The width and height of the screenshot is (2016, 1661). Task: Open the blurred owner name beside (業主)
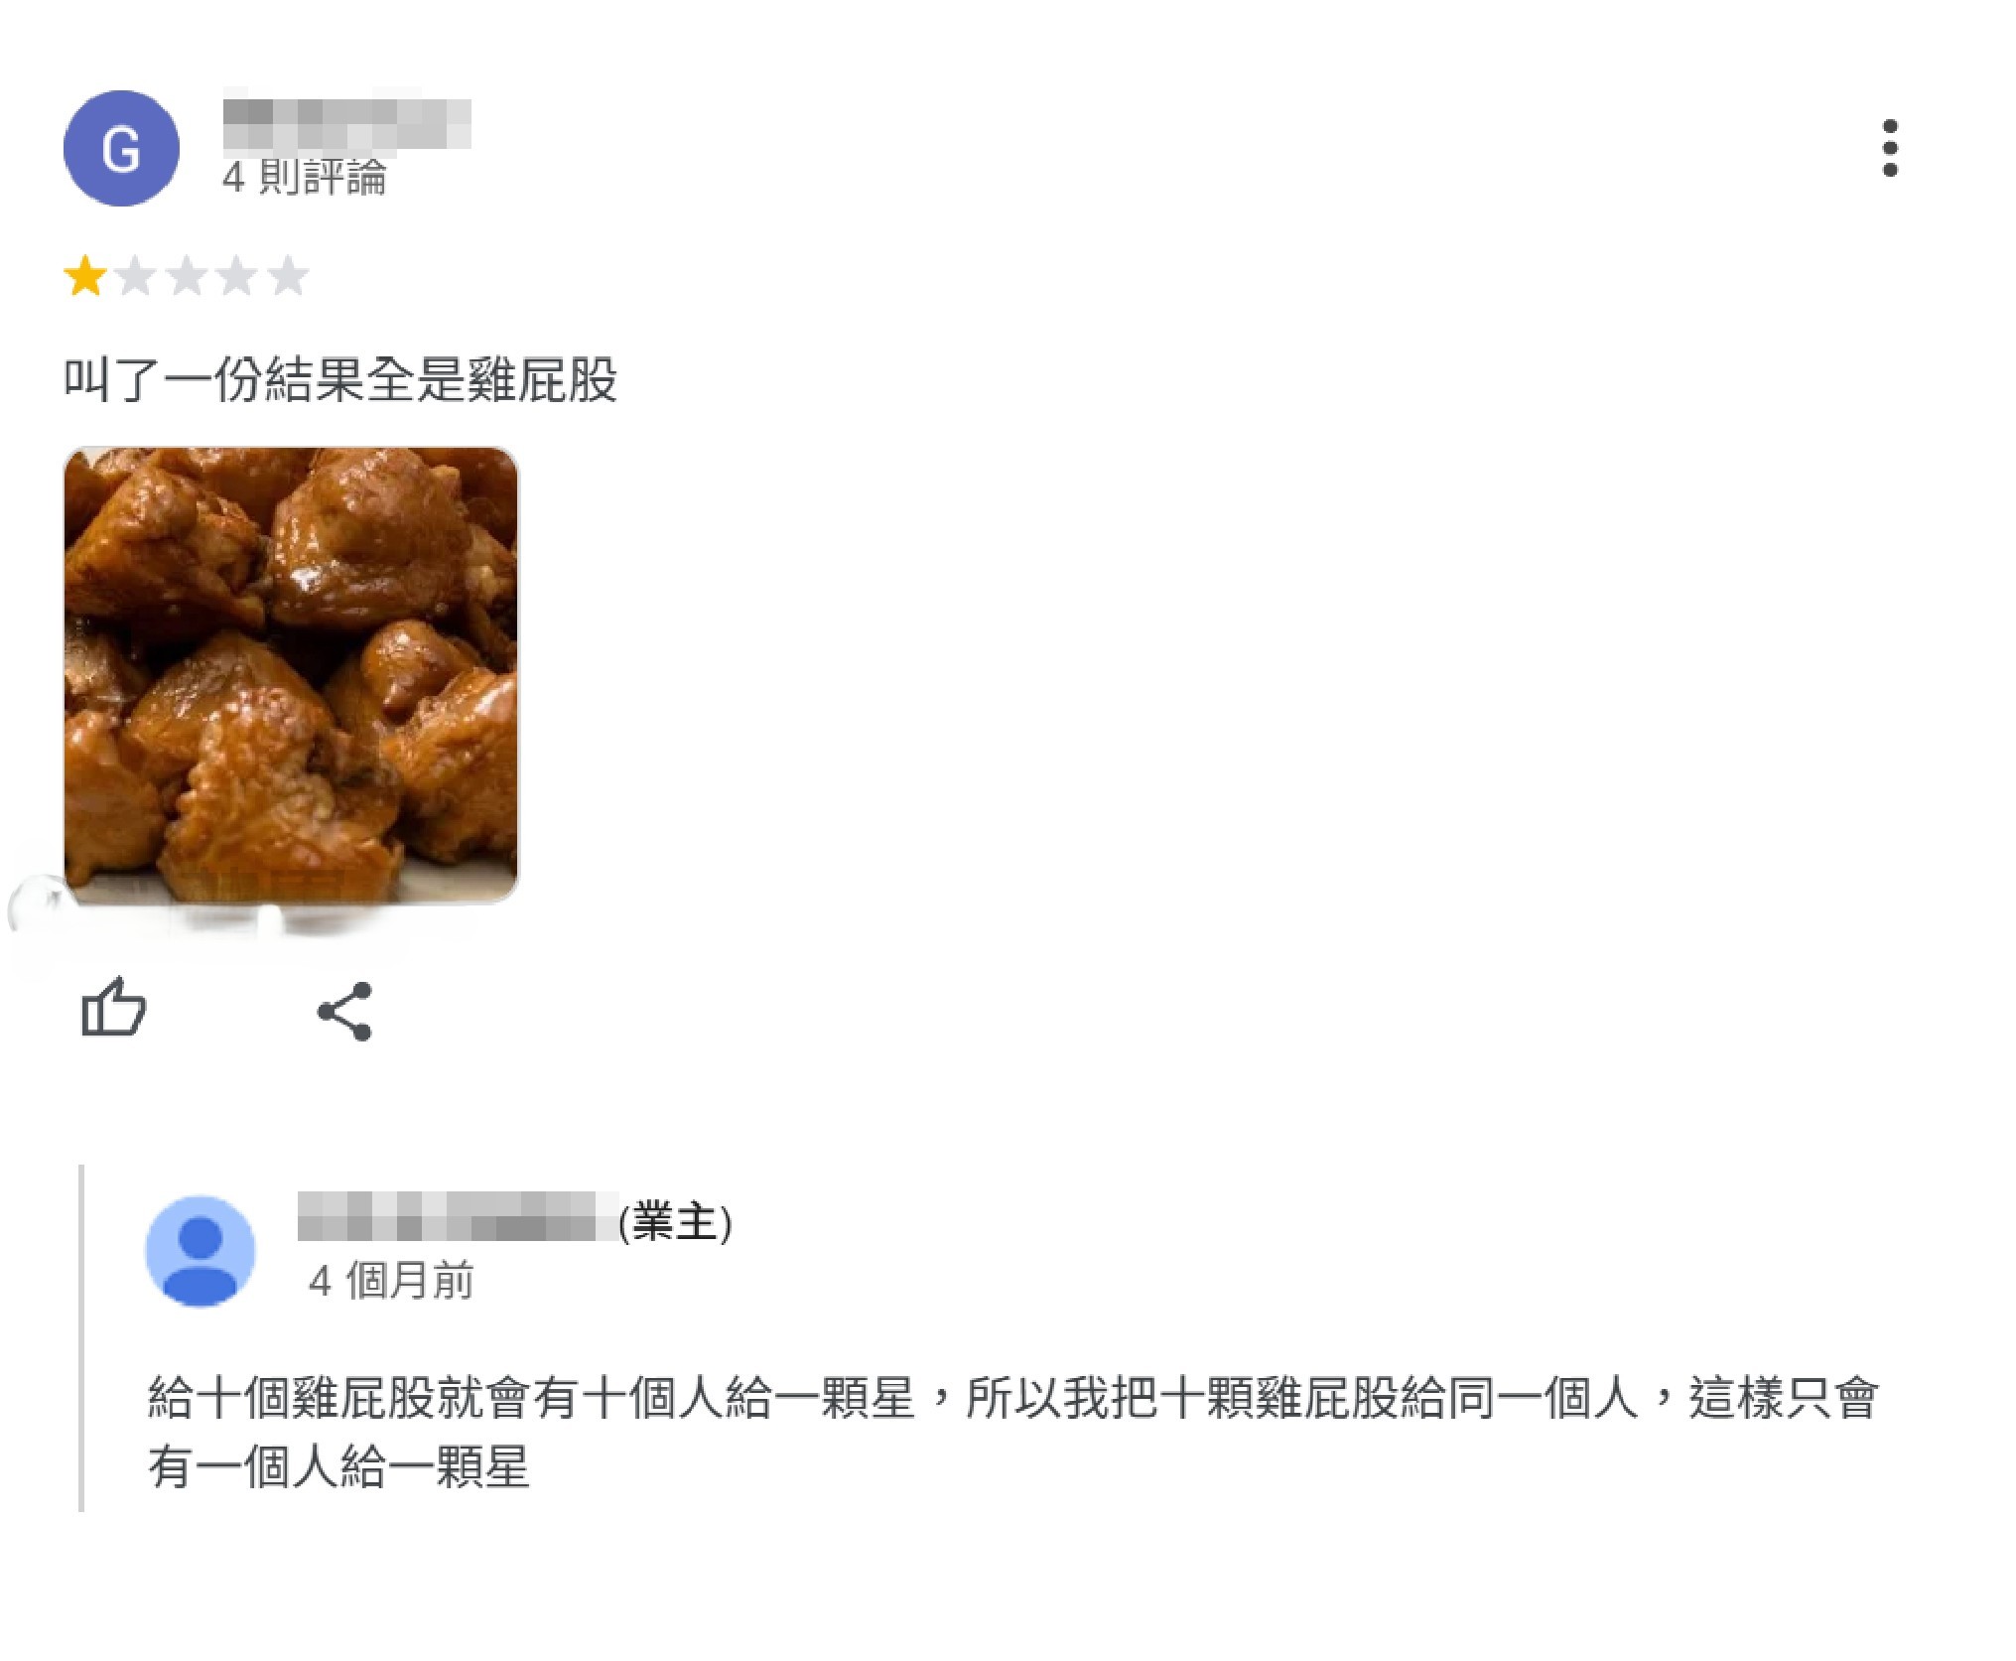point(458,1216)
